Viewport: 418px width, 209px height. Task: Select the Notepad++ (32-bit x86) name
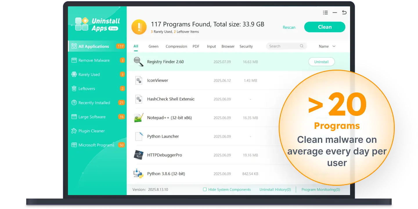click(x=170, y=118)
